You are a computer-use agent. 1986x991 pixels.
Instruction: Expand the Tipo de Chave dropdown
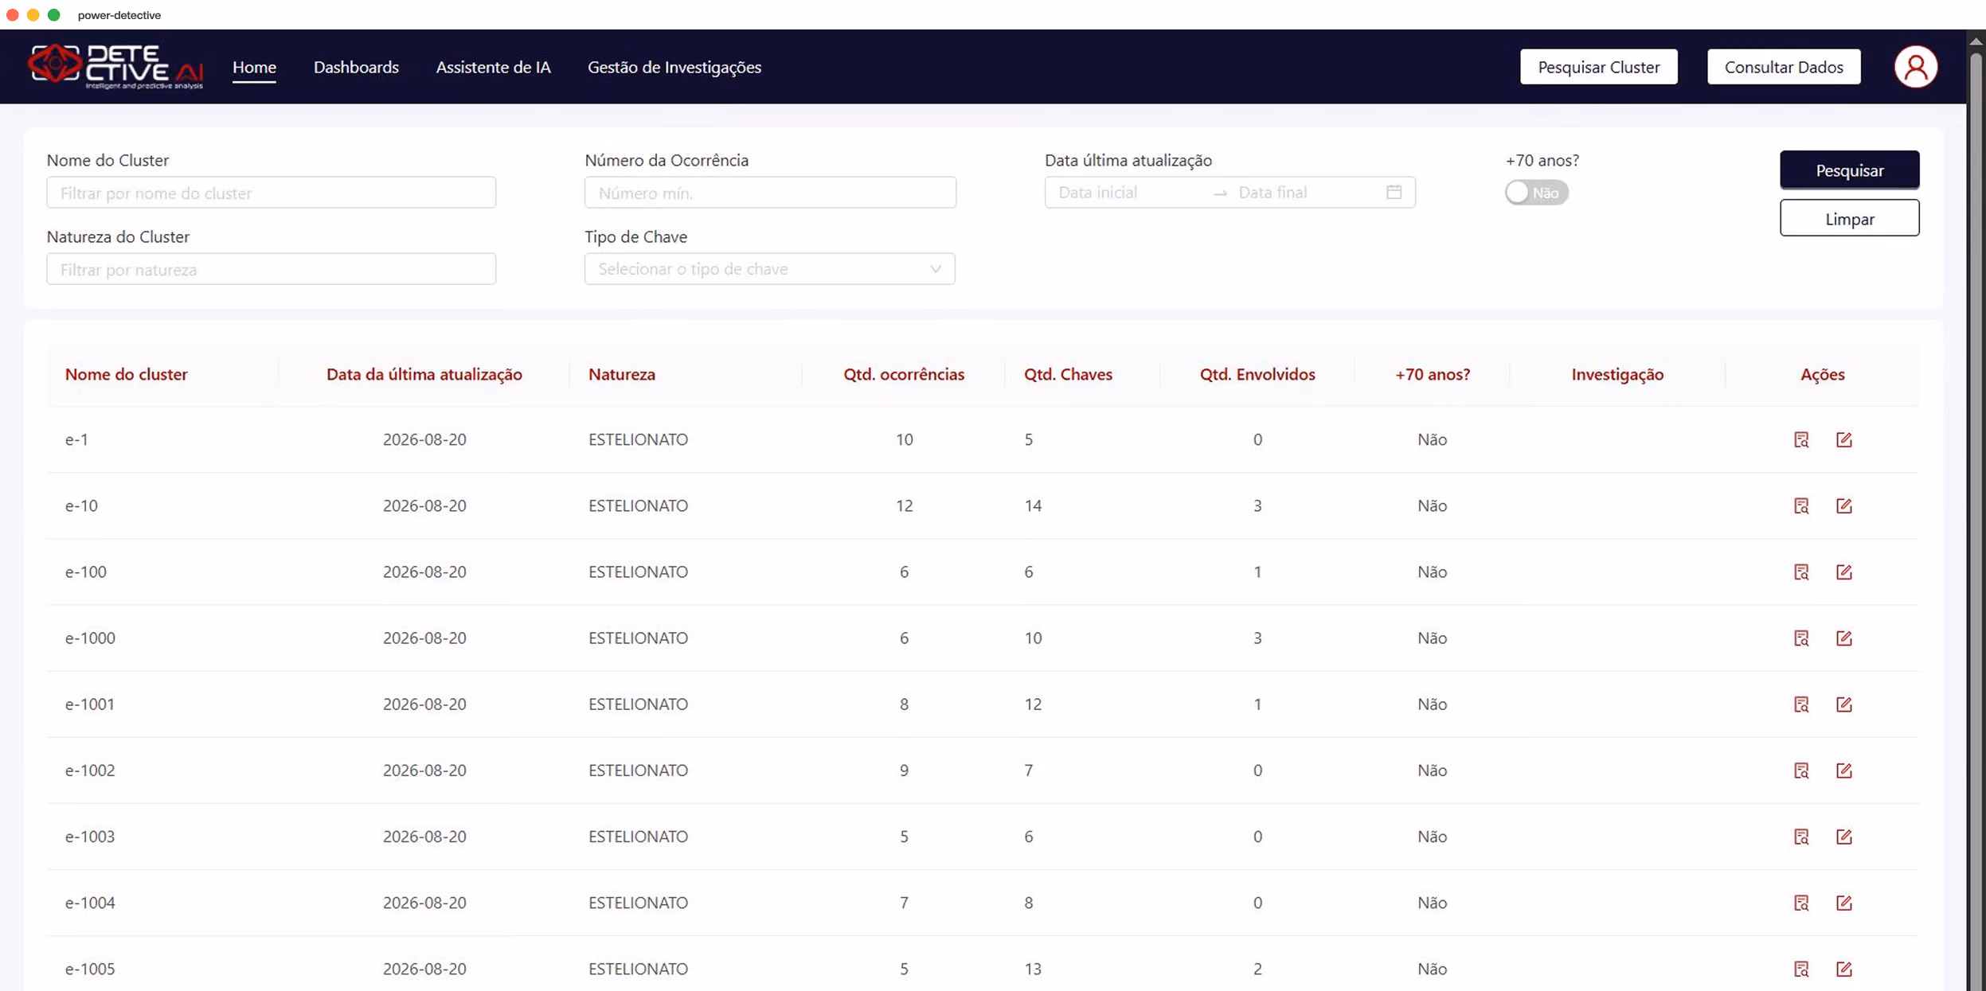tap(769, 269)
